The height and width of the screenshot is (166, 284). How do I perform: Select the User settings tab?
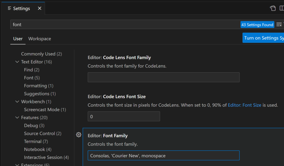click(x=18, y=39)
